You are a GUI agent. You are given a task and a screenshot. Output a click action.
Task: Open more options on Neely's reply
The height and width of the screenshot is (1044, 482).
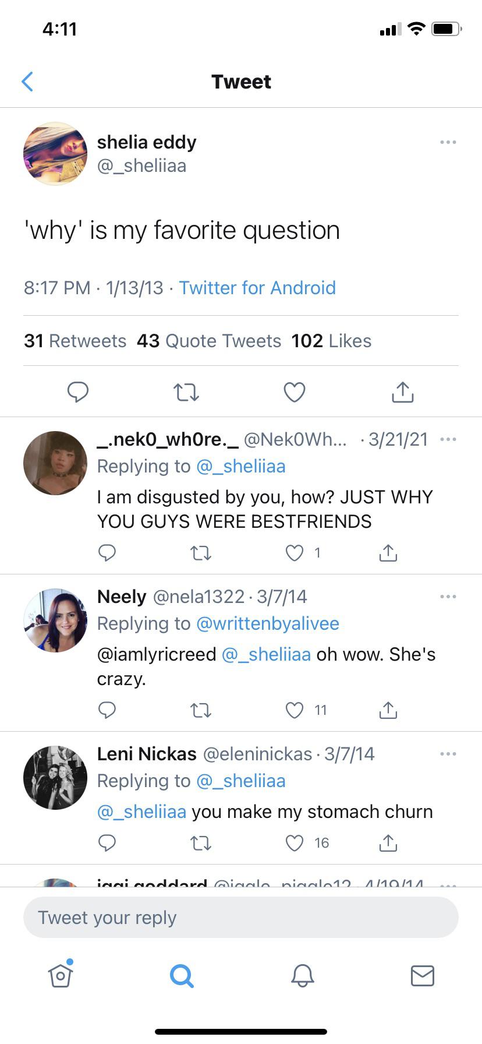click(448, 597)
